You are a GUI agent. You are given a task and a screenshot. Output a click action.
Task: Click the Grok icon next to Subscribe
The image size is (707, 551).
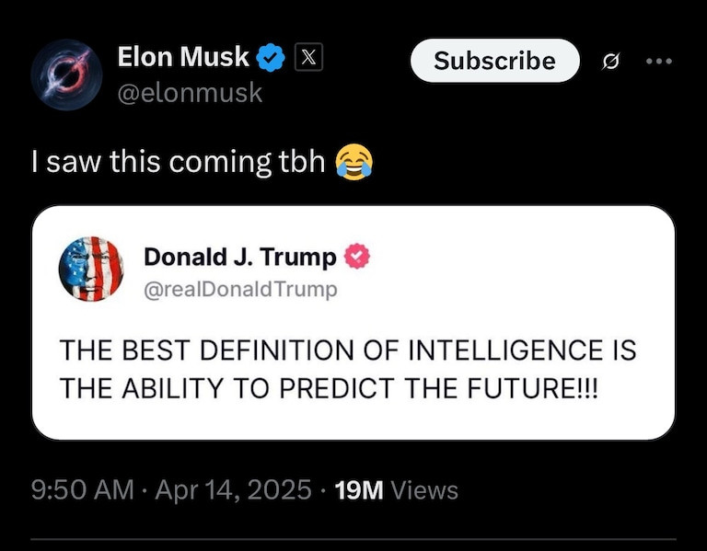pos(608,62)
